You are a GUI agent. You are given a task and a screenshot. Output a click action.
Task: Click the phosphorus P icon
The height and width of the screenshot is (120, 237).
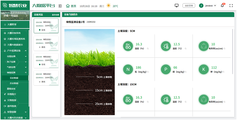pyautogui.click(x=166, y=69)
